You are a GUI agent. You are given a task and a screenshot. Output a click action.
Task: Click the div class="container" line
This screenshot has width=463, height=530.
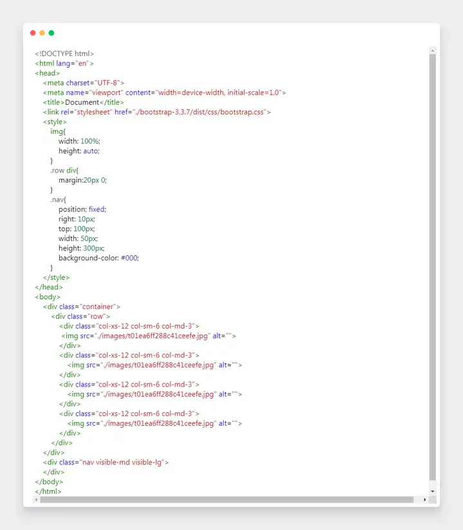[82, 307]
